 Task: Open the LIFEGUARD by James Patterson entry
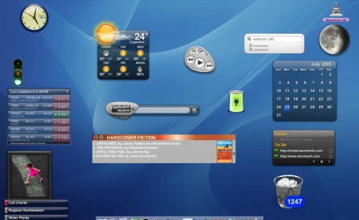pos(136,143)
